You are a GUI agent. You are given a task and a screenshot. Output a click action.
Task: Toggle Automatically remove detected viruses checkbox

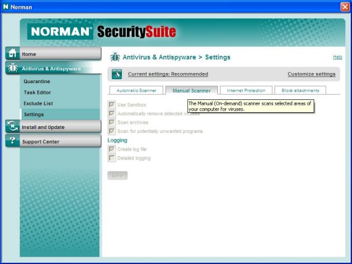click(x=112, y=113)
